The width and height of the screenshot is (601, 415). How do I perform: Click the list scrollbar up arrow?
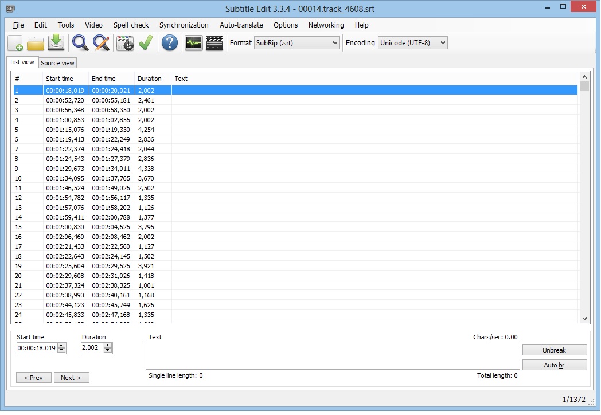[584, 77]
